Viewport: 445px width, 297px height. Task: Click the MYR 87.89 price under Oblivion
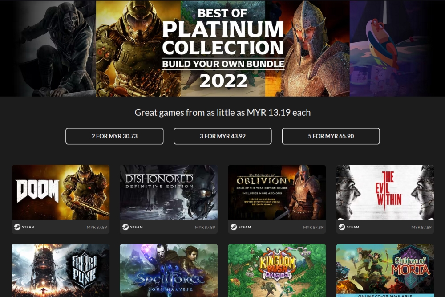313,227
